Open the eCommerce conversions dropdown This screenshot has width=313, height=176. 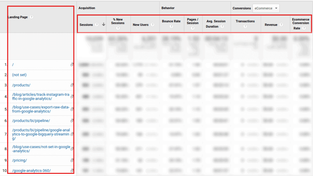click(266, 8)
